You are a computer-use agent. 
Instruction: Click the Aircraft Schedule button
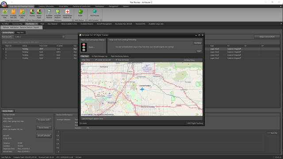[x=44, y=136]
